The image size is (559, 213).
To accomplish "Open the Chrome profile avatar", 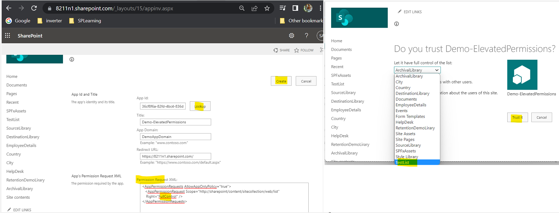I will pyautogui.click(x=308, y=8).
